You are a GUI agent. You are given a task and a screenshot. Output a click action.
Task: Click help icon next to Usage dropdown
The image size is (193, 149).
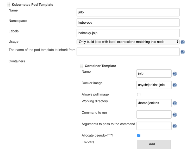(183, 42)
